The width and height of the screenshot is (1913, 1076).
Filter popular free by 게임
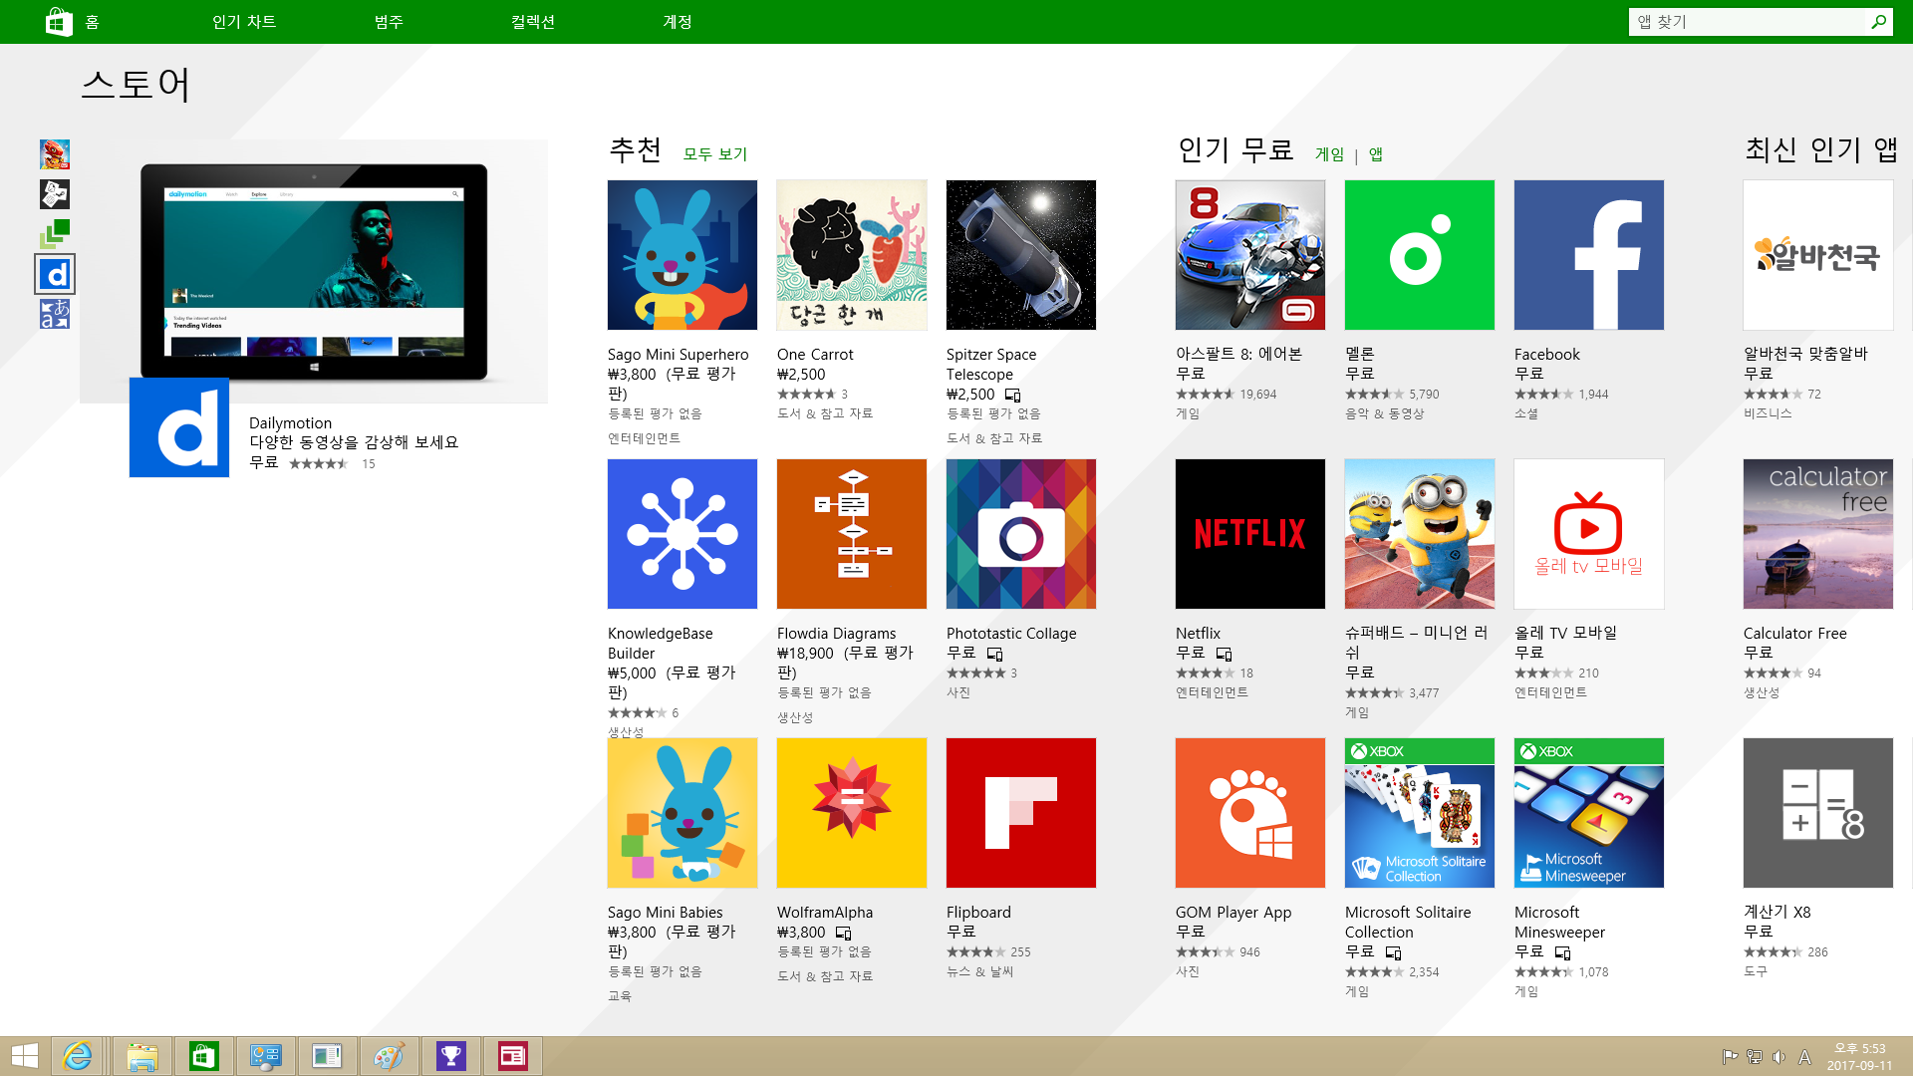coord(1329,154)
